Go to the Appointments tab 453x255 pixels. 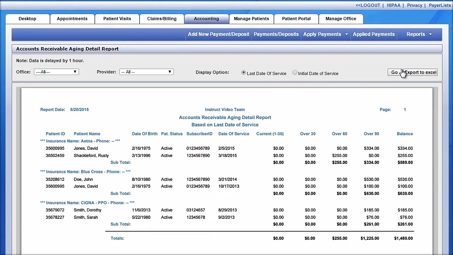tap(72, 19)
